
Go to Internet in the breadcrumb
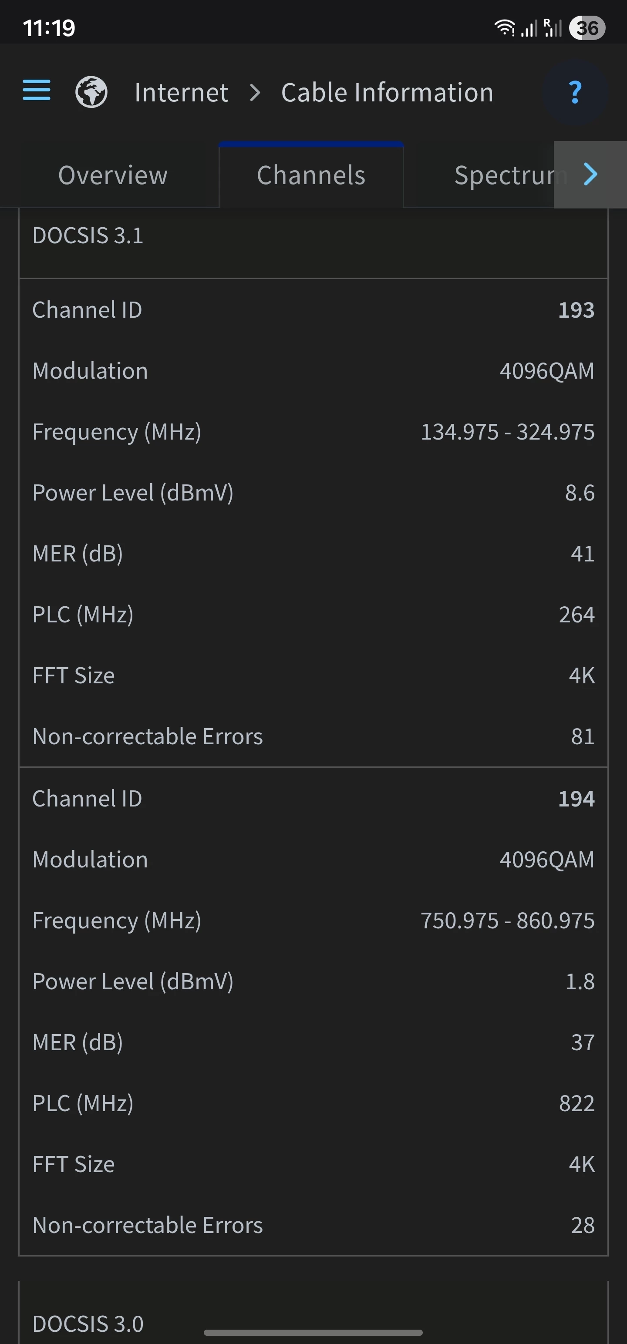[181, 93]
